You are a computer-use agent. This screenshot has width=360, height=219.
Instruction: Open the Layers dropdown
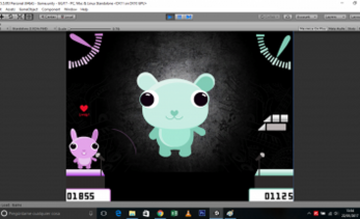[335, 17]
